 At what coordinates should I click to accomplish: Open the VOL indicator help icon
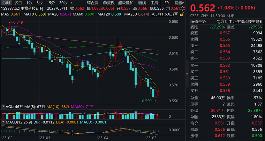click(3, 107)
